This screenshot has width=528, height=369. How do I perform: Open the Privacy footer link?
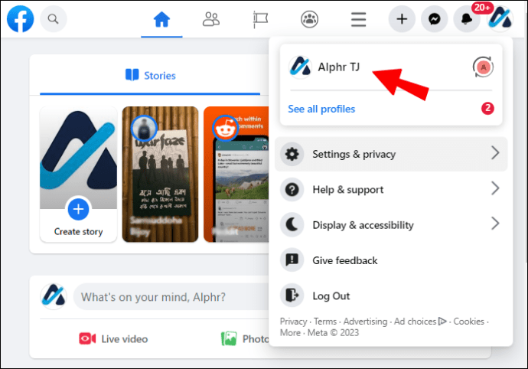tap(293, 322)
